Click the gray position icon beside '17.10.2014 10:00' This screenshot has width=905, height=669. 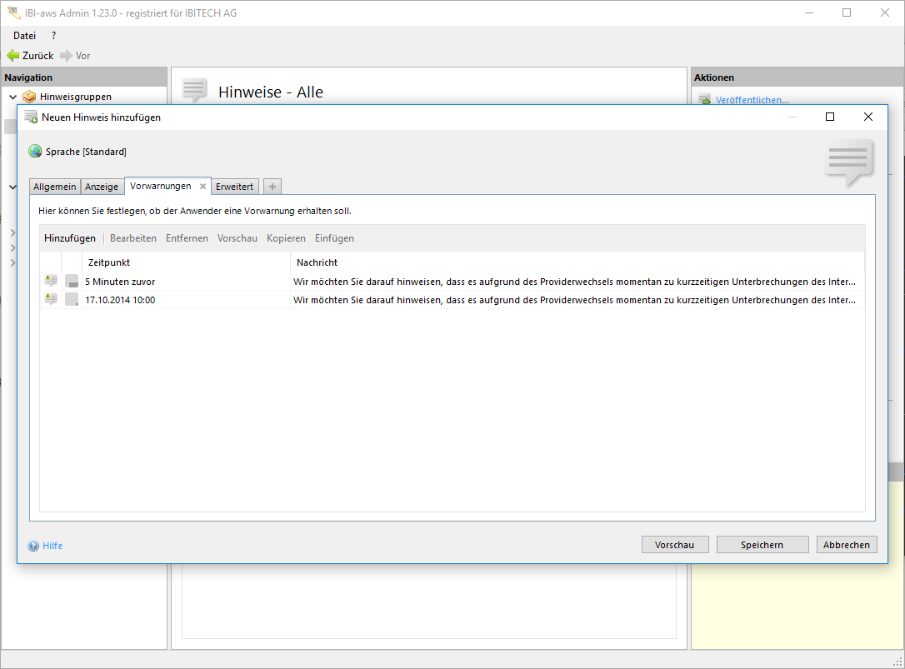click(72, 300)
